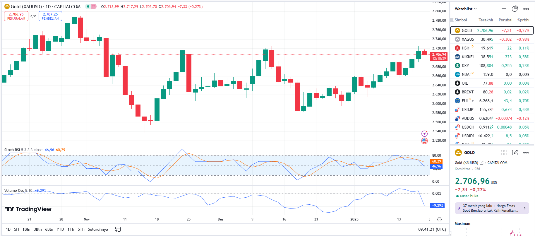
Task: Click the US flag economic event icon
Action: (424, 141)
